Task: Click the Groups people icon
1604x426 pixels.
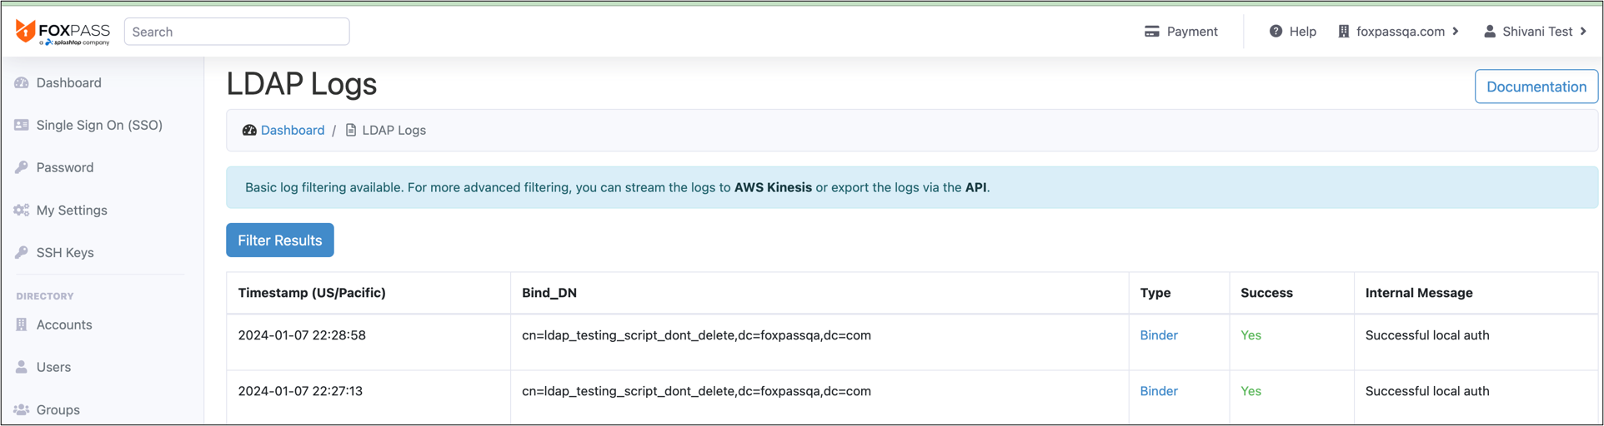Action: [x=22, y=409]
